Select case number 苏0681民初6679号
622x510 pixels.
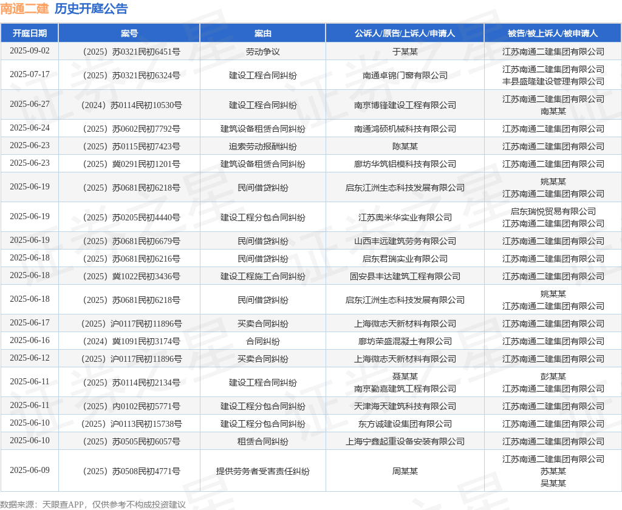tap(132, 241)
